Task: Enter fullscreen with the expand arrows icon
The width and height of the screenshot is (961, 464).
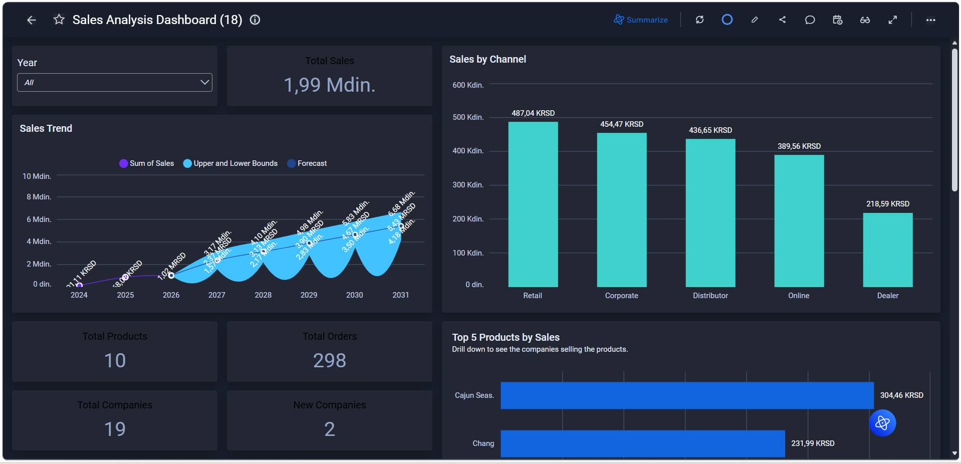Action: [x=893, y=20]
